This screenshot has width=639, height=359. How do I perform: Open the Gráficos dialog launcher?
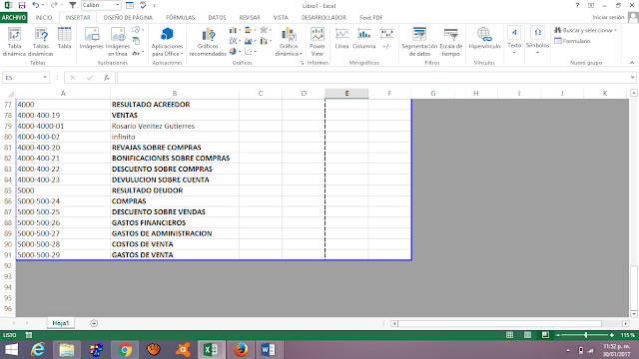(302, 63)
